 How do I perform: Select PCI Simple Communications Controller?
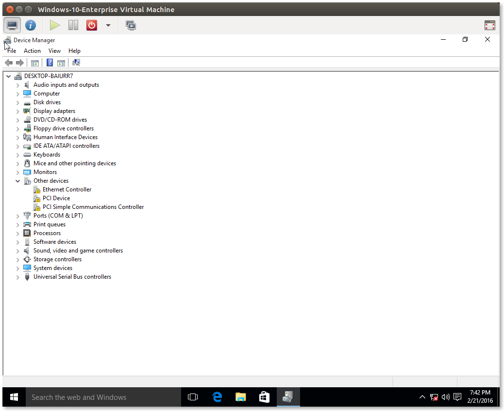click(93, 207)
